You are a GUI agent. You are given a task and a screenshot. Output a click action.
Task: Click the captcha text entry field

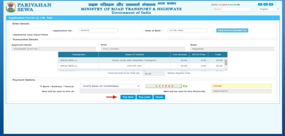241,86
